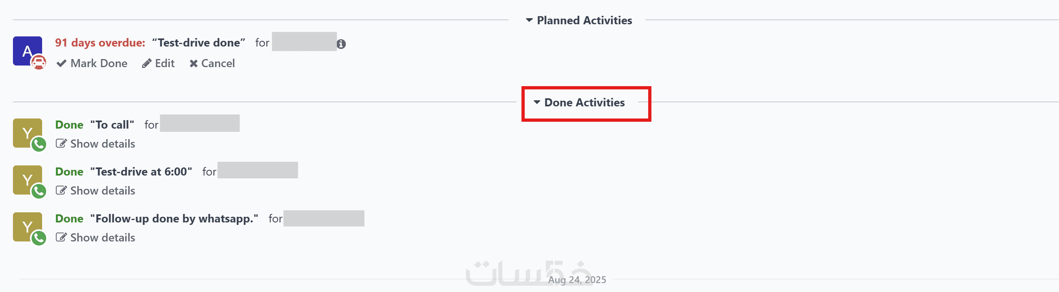Click the 'Y' avatar on the WhatsApp follow-up

pyautogui.click(x=26, y=225)
